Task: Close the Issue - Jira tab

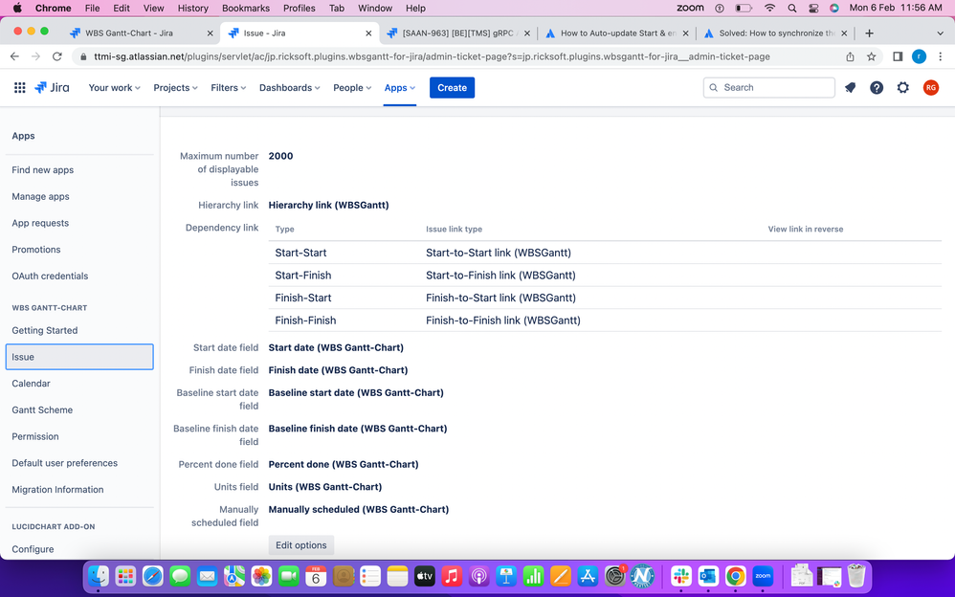Action: [368, 33]
